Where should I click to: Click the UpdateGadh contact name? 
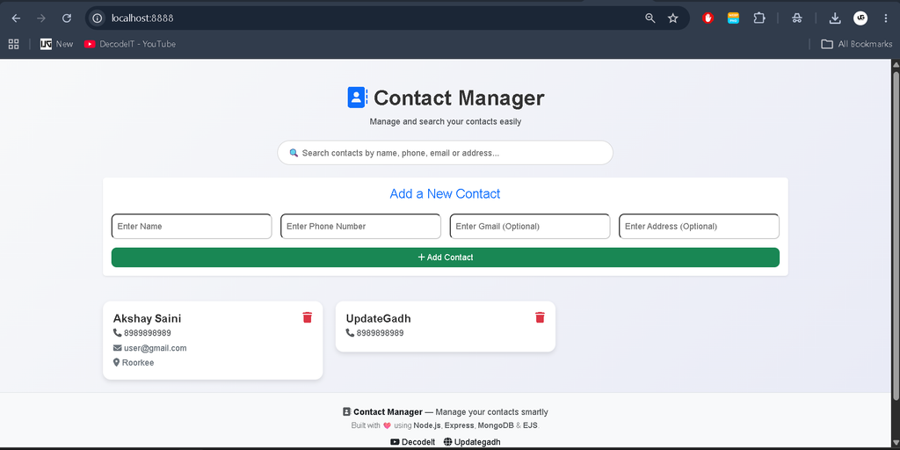point(378,318)
